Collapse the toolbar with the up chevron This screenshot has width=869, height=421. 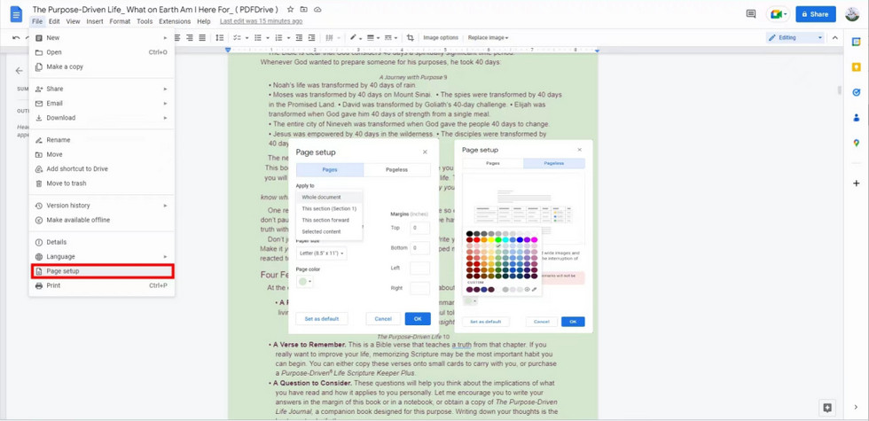(835, 37)
